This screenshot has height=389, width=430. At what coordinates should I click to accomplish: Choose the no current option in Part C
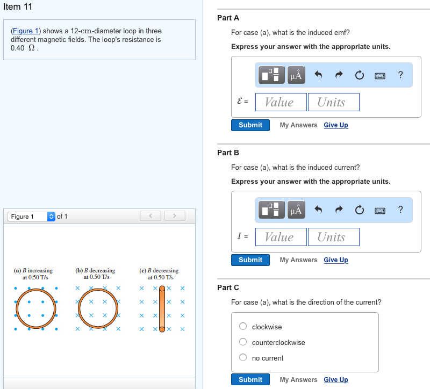[x=242, y=357]
